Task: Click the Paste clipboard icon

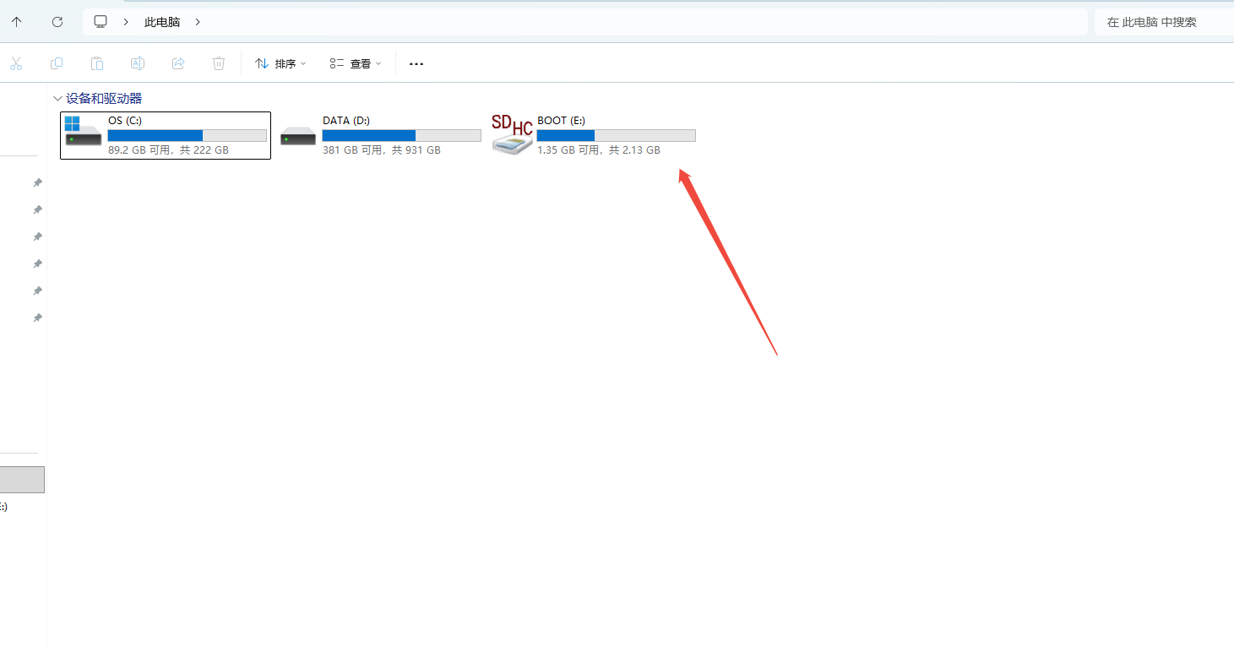Action: (97, 63)
